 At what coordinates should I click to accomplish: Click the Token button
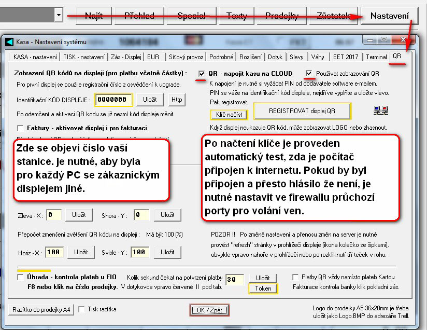point(263,288)
